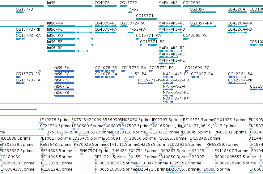This screenshot has width=263, height=174.
Task: Select protein CG15773-PB
Action: point(19,77)
